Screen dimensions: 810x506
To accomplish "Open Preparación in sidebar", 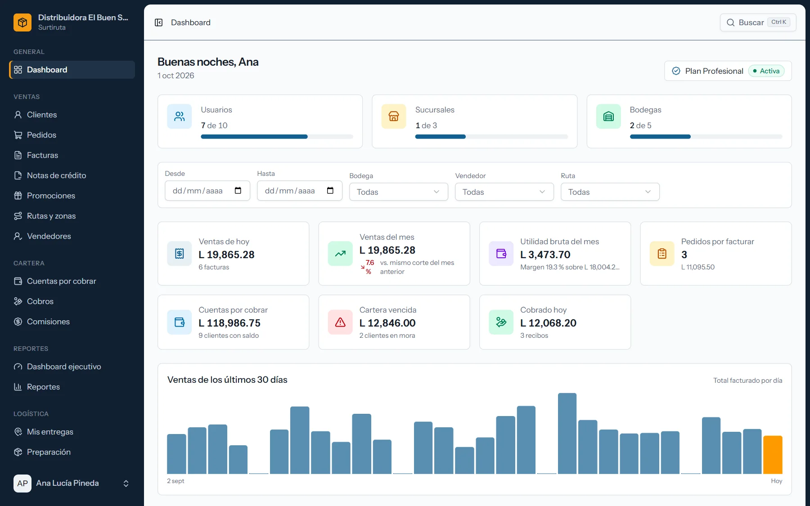I will 72,452.
